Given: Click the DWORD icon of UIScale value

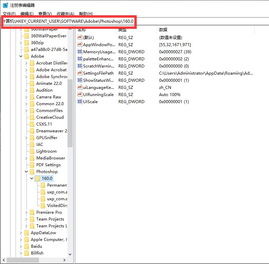Looking at the screenshot, I should 79,101.
